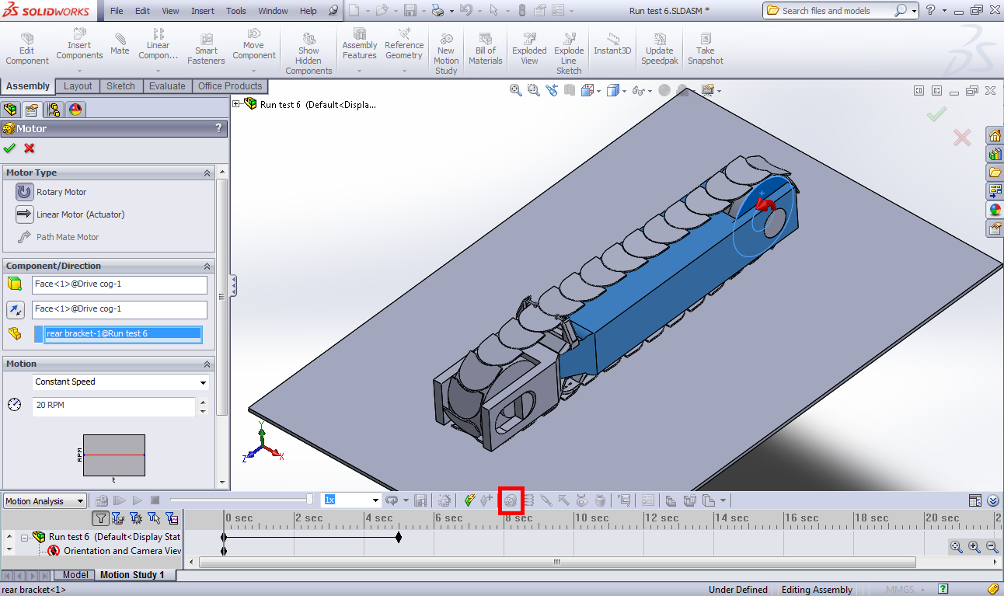Click Show Hidden Components
Image resolution: width=1004 pixels, height=596 pixels.
[309, 54]
